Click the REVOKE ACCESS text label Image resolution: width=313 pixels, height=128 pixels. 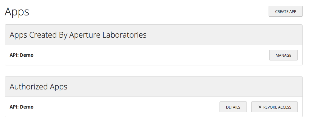point(277,107)
